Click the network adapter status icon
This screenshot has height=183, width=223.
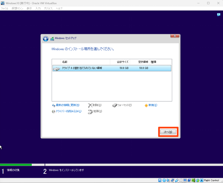(x=173, y=180)
